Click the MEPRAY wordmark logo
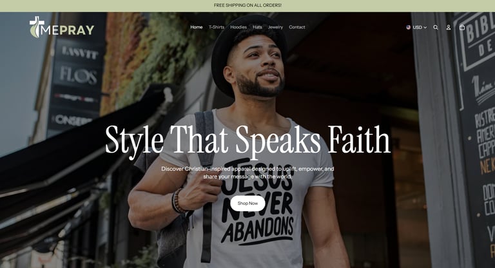The image size is (495, 268). [x=62, y=27]
